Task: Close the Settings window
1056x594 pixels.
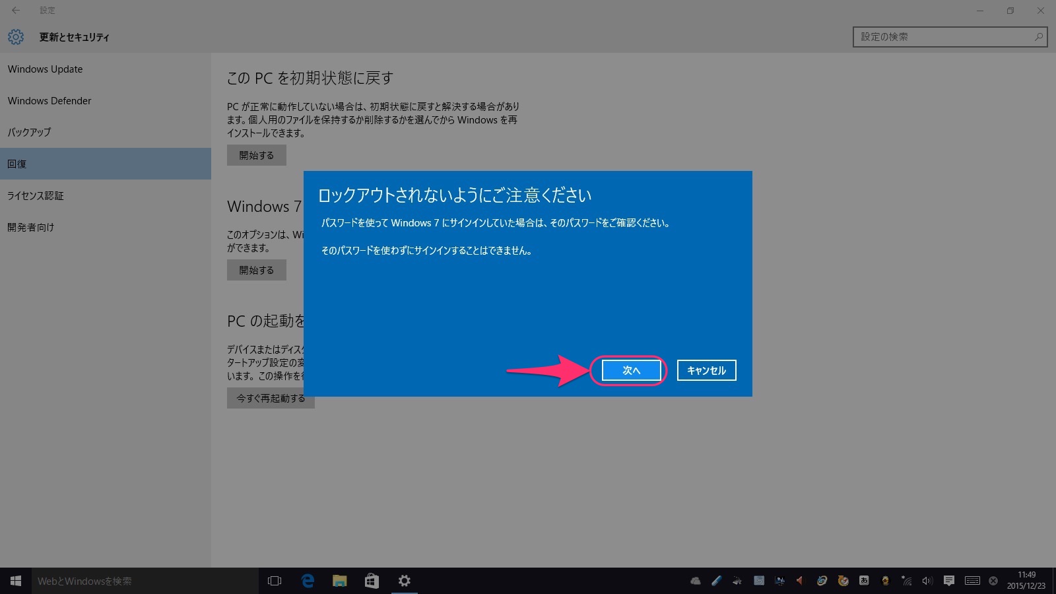Action: pyautogui.click(x=1041, y=11)
